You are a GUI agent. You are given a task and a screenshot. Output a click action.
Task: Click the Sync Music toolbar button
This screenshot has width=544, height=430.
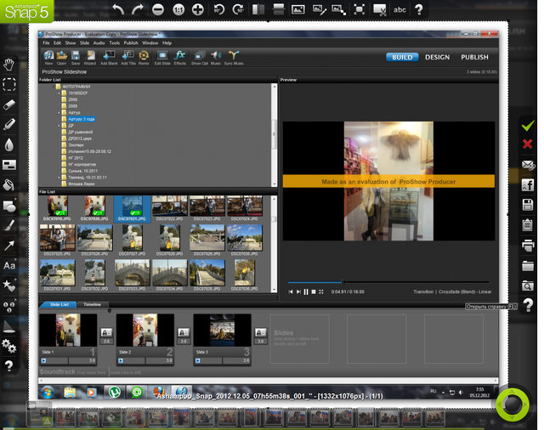[234, 58]
